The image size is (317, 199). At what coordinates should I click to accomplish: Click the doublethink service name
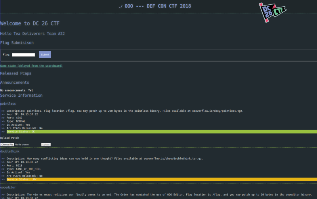pos(10,151)
